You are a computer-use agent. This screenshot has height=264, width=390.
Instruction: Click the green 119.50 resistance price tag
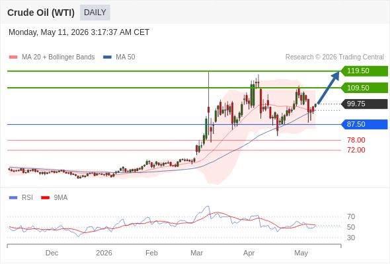364,71
